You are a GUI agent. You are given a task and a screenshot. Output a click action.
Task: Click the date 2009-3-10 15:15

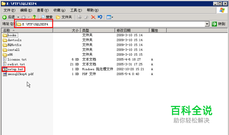point(129,55)
